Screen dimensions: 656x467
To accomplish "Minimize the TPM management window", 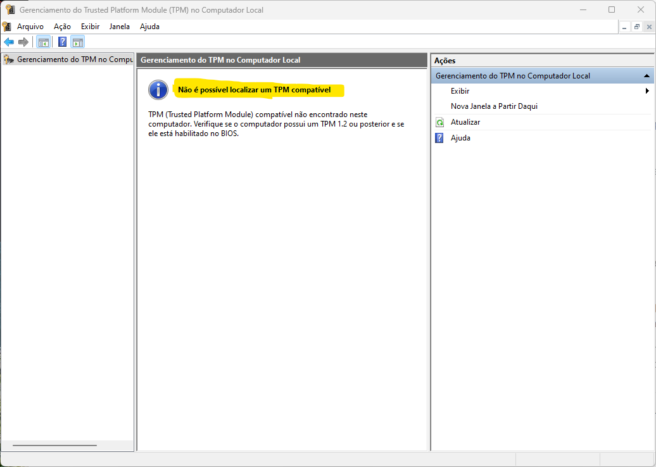I will coord(583,9).
